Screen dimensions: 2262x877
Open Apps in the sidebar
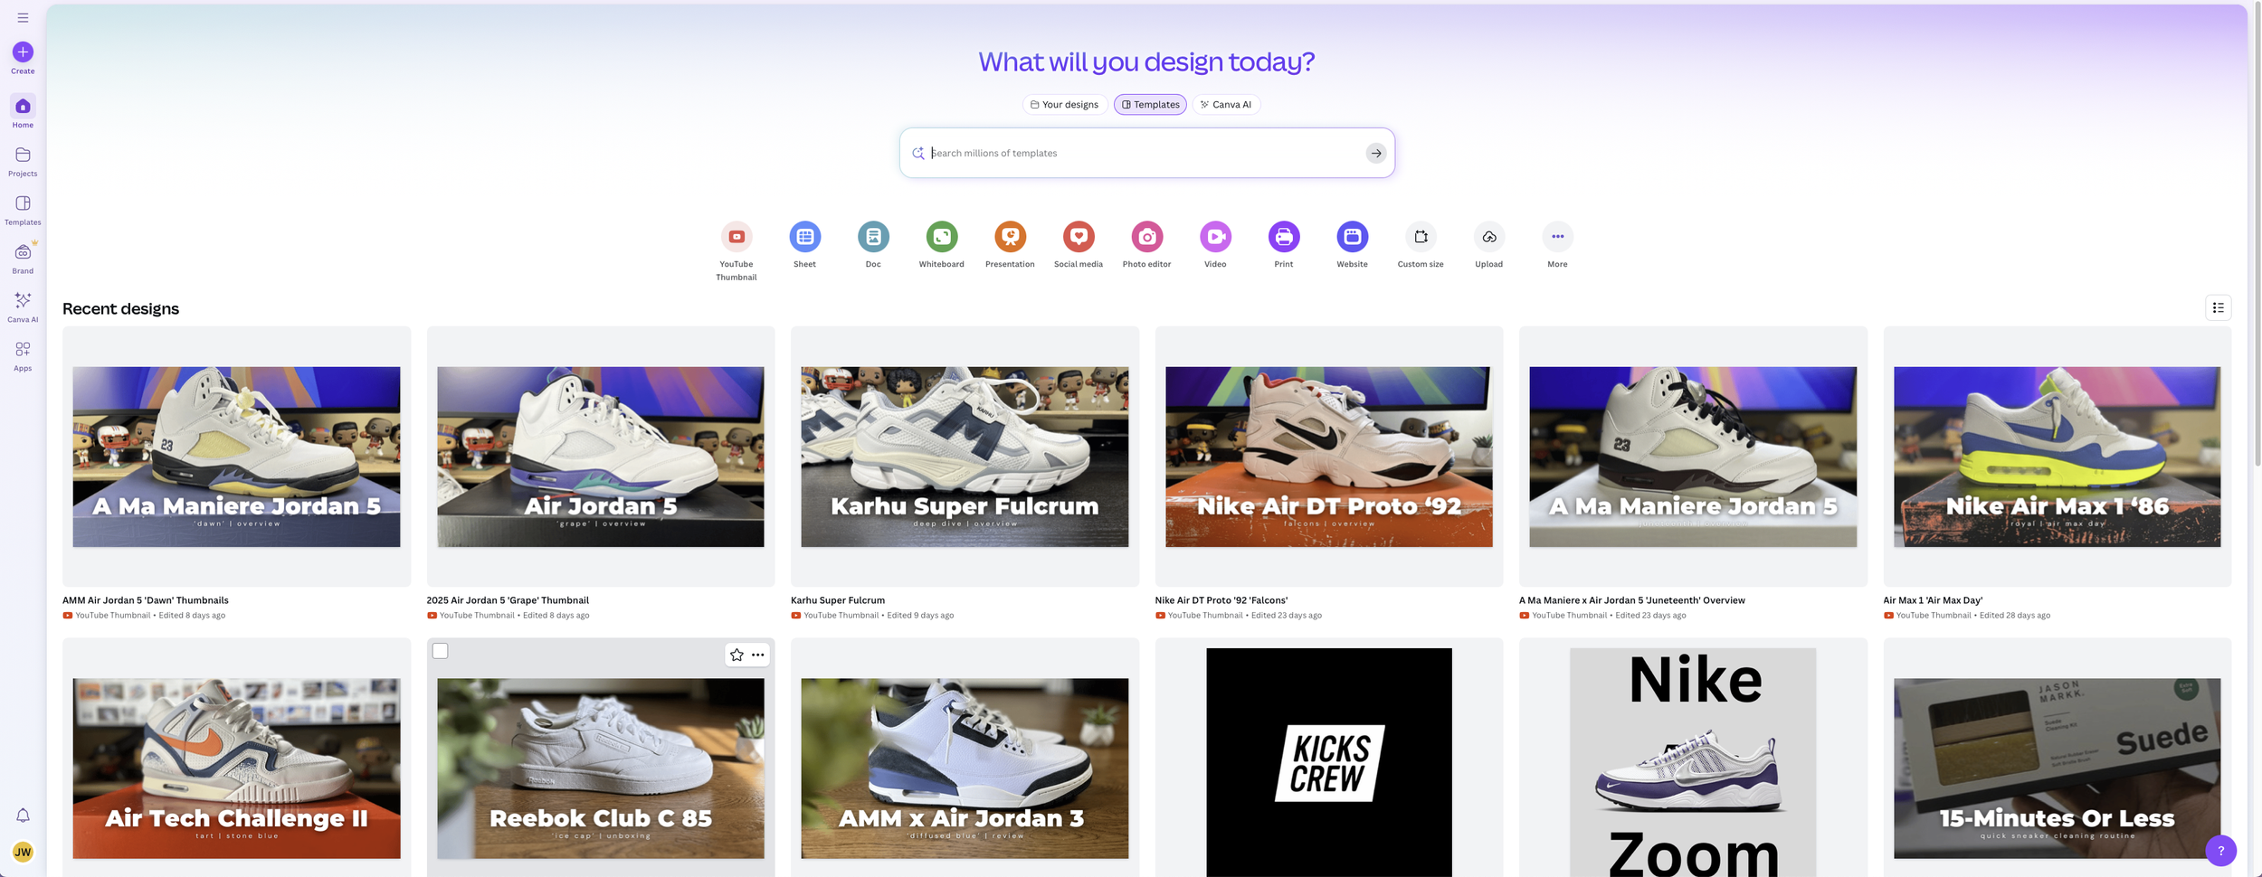pyautogui.click(x=23, y=356)
